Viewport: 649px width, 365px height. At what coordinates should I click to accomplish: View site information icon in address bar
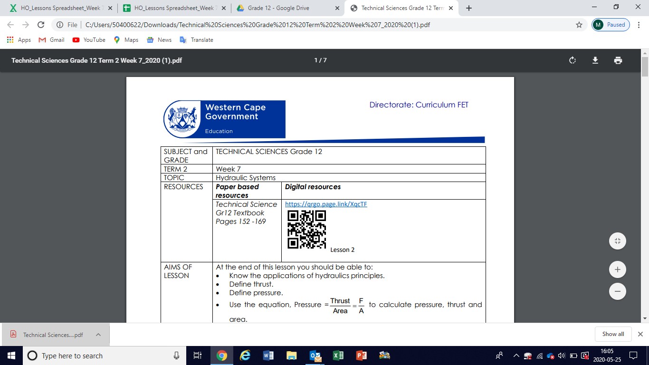59,25
